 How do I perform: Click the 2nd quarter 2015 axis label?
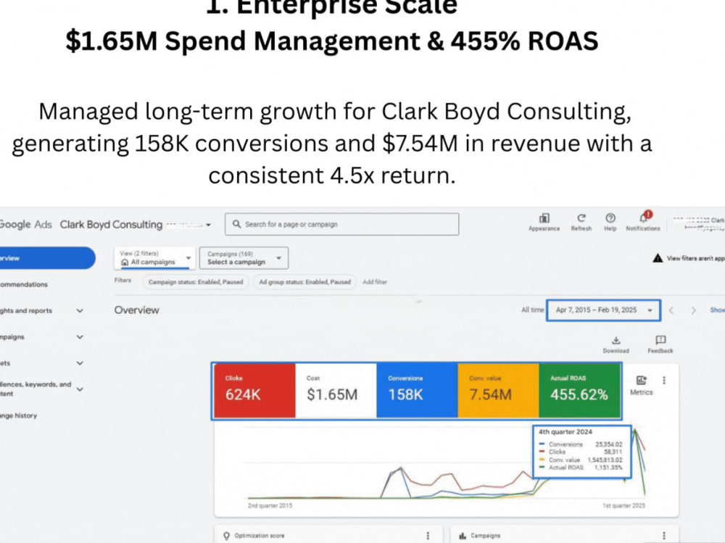270,505
